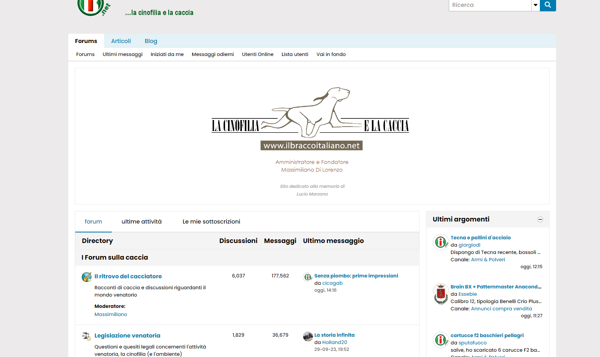
Task: Click Essebie's crest avatar
Action: click(441, 294)
